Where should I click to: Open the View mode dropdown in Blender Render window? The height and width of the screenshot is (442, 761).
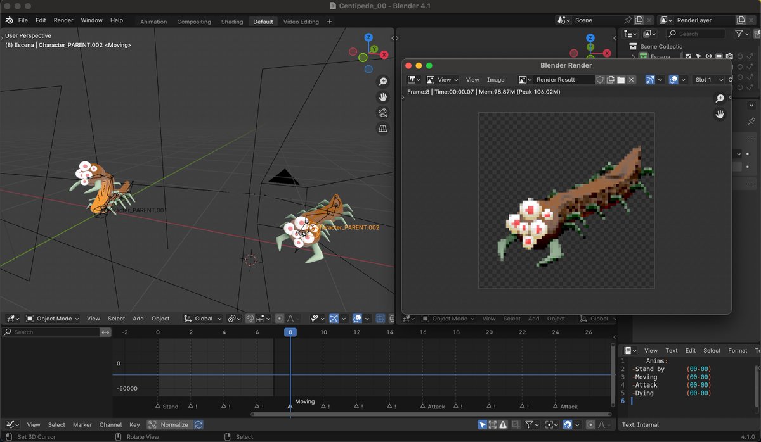442,80
